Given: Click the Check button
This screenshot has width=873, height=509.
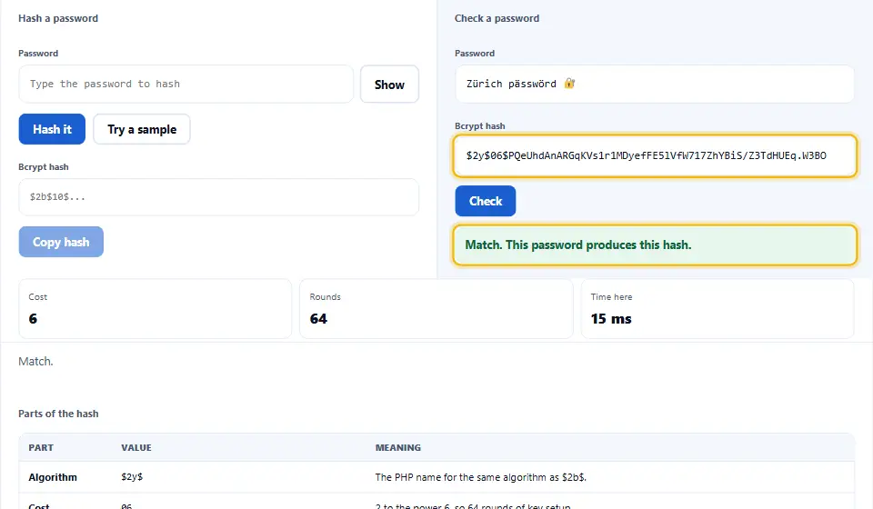Looking at the screenshot, I should pos(485,201).
